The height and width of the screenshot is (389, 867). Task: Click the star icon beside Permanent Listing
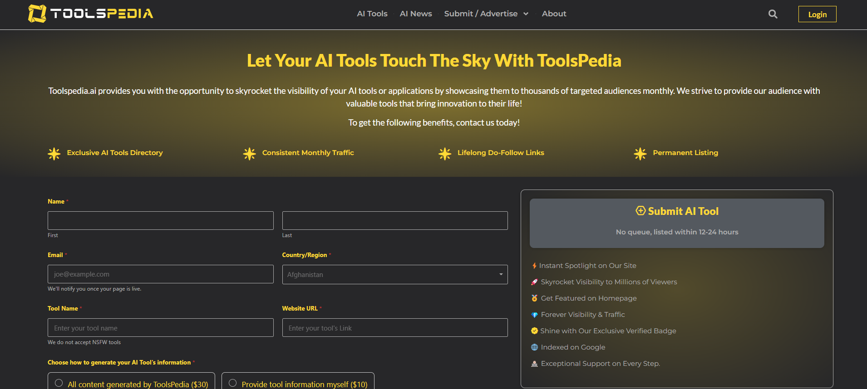pyautogui.click(x=640, y=154)
